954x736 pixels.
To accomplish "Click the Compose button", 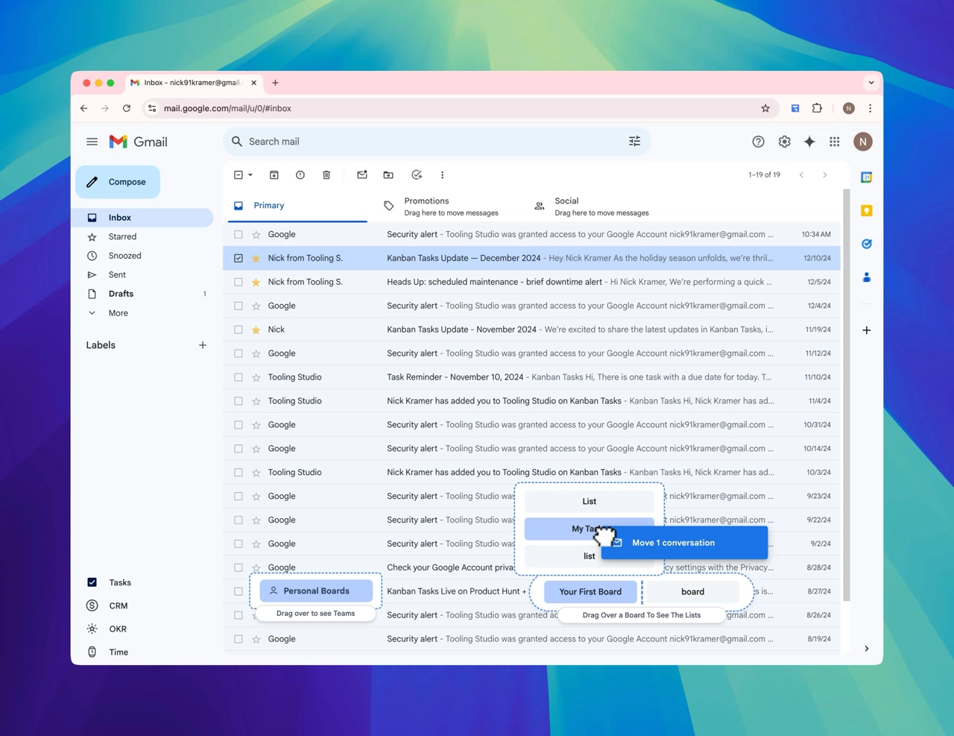I will pyautogui.click(x=118, y=182).
